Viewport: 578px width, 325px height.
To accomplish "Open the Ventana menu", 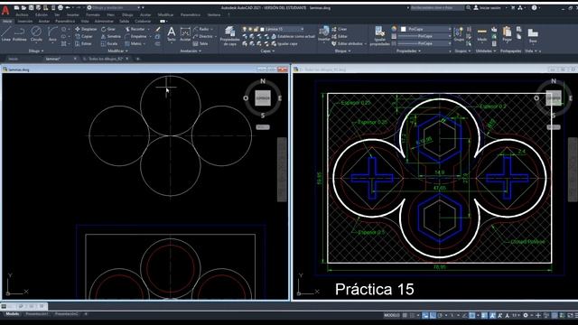I will click(x=214, y=15).
